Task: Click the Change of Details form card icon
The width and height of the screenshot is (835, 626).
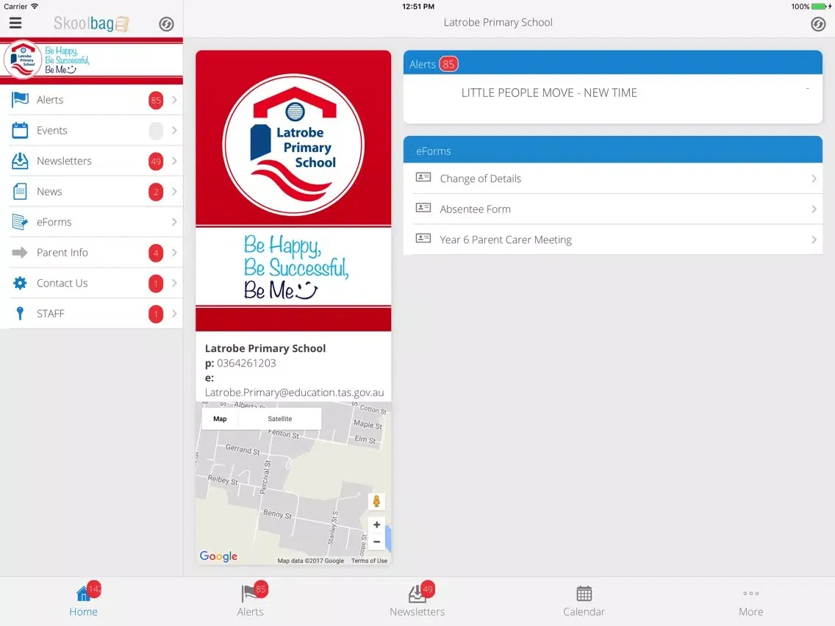Action: click(423, 177)
